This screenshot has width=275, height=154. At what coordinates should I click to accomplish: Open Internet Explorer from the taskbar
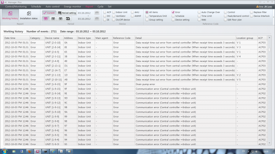(53, 152)
